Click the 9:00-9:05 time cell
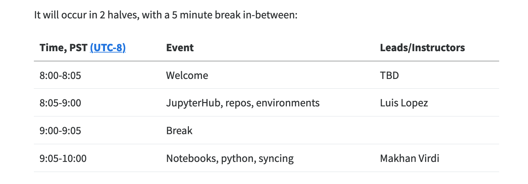Screen dimensions: 528x184 pos(60,131)
